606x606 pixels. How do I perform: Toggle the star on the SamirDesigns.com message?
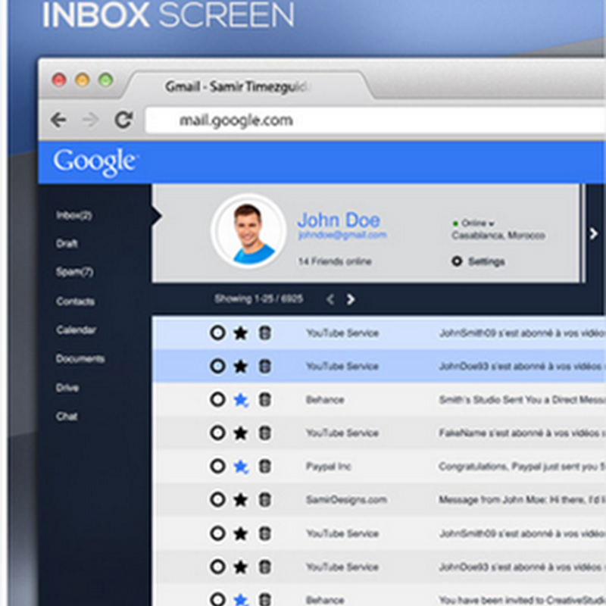(240, 500)
